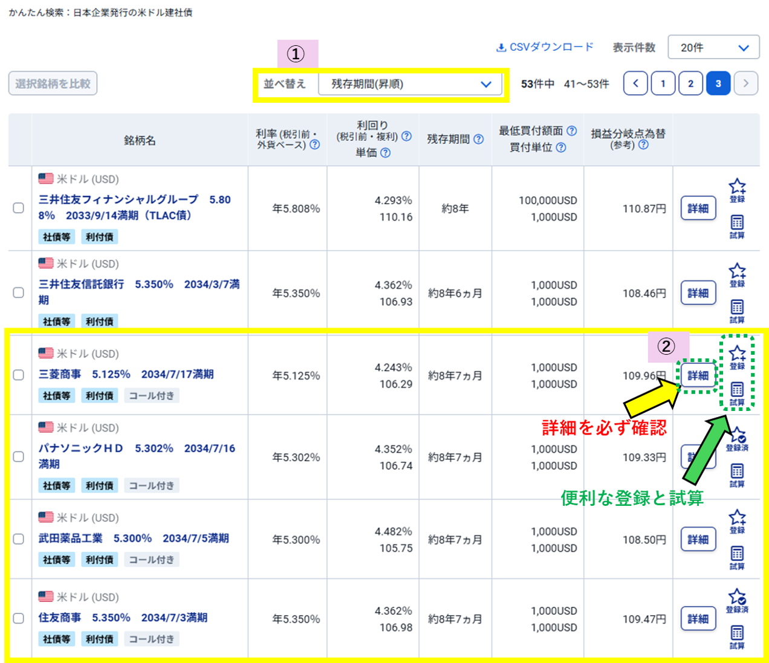Image resolution: width=769 pixels, height=663 pixels.
Task: Open the 並べ替え sort dropdown
Action: pos(410,84)
